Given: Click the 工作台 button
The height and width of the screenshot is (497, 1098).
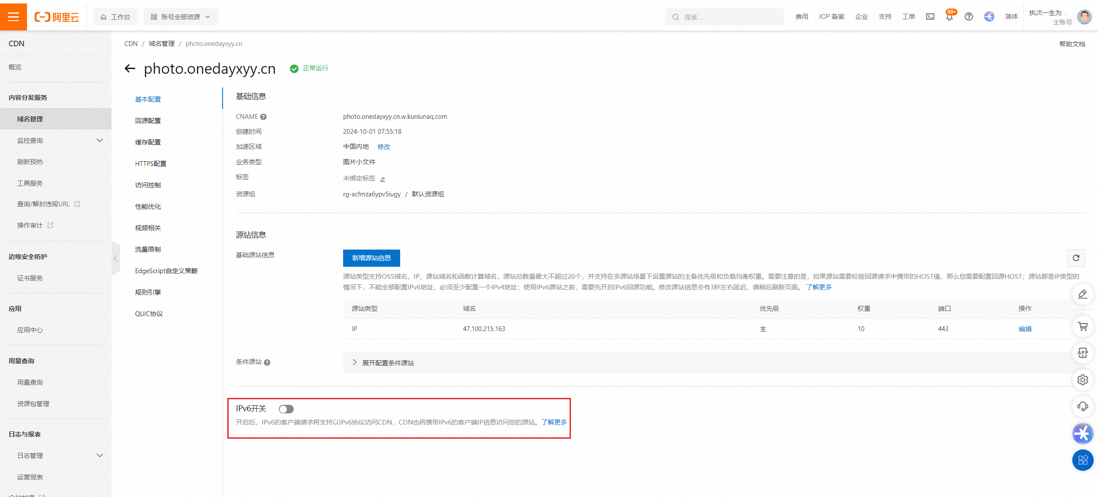Looking at the screenshot, I should tap(115, 17).
